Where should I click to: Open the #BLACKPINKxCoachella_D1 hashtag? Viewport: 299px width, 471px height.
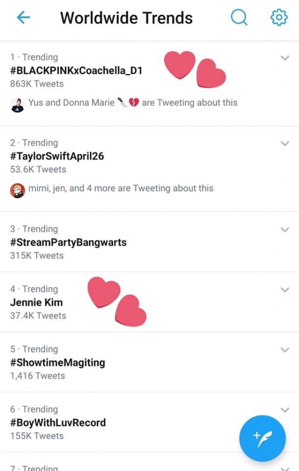tap(76, 70)
